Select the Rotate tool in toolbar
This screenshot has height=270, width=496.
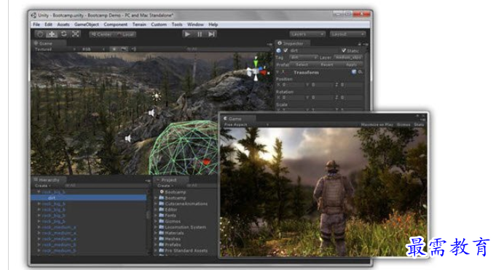click(63, 33)
